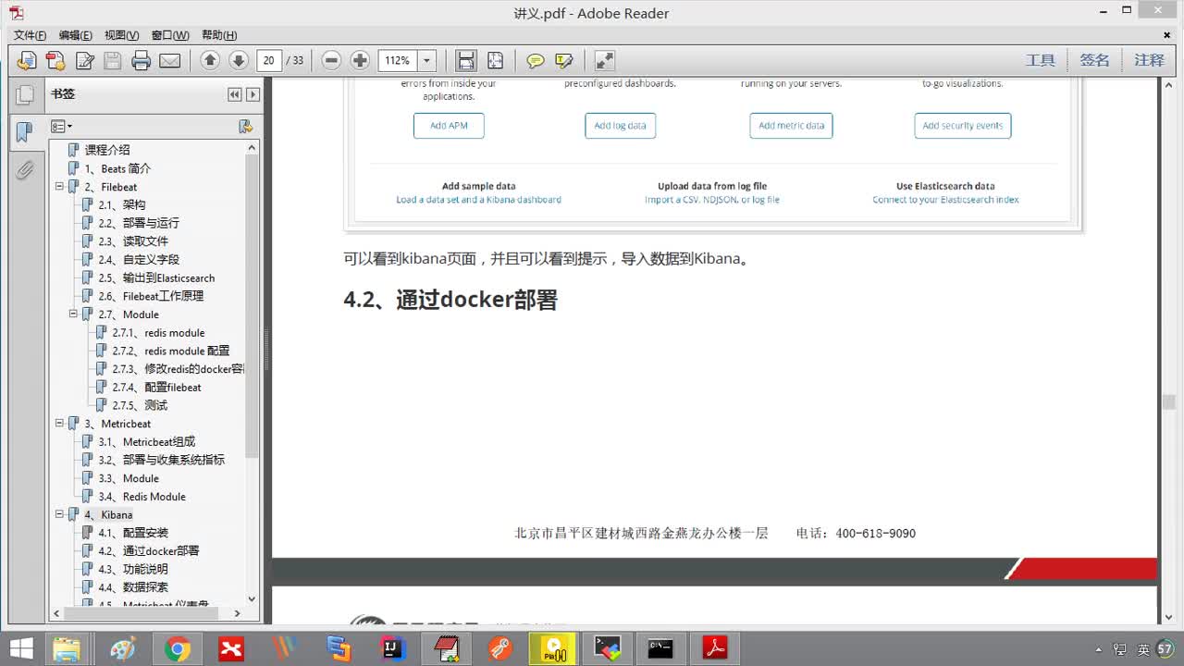Viewport: 1184px width, 666px height.
Task: Jump to bookmark 4.2、通过docker部署
Action: pyautogui.click(x=148, y=550)
